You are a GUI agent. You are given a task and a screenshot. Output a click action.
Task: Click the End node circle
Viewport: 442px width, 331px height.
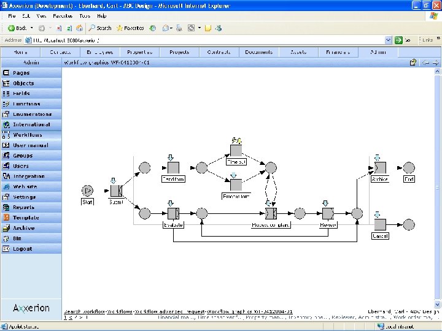click(x=409, y=168)
